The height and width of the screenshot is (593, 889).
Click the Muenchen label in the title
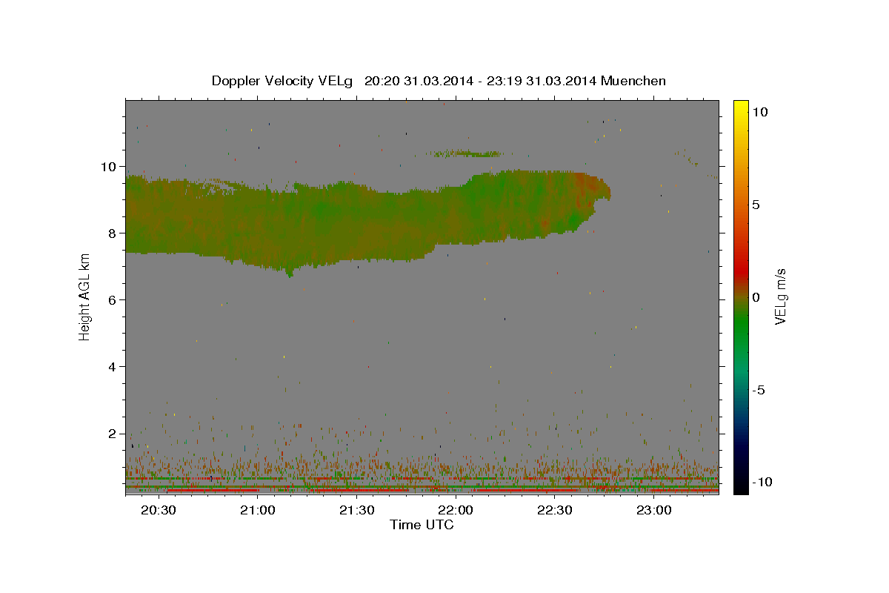(x=633, y=81)
